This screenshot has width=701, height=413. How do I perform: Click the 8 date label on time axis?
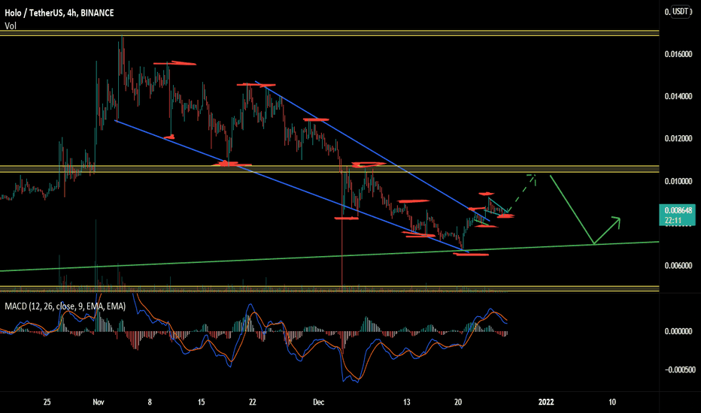[150, 402]
